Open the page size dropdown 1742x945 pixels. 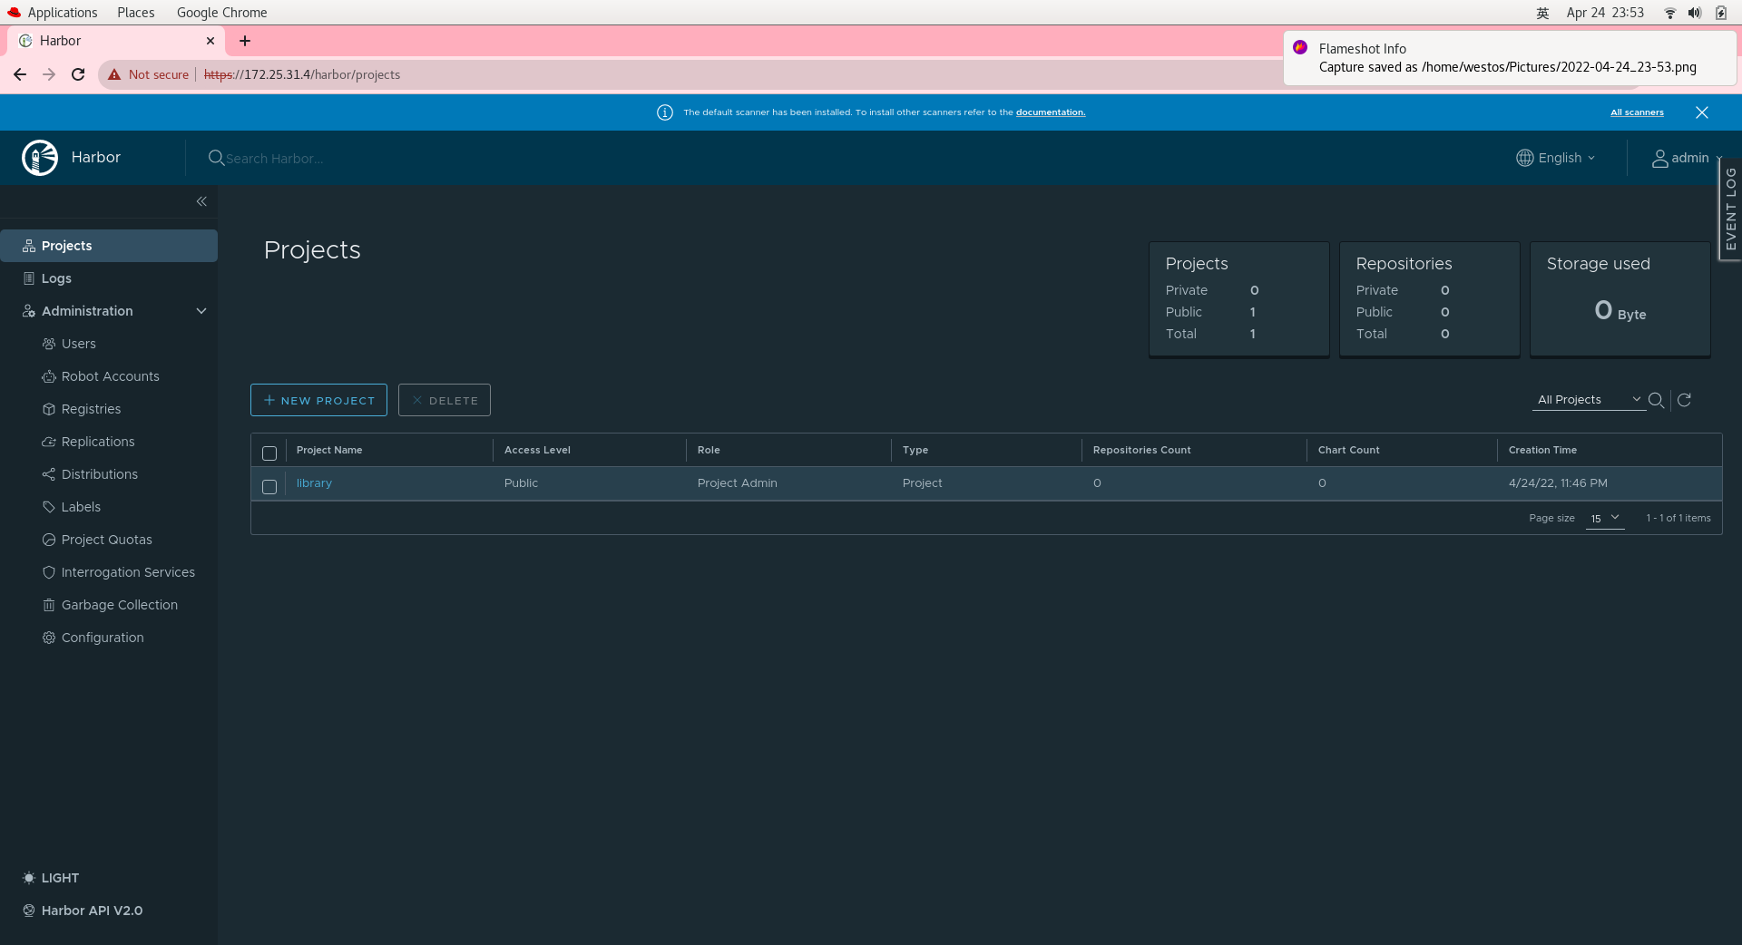(x=1604, y=518)
